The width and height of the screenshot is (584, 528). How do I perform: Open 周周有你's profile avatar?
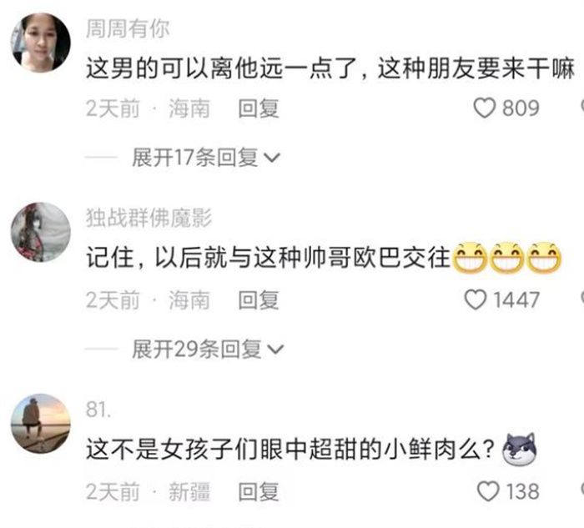click(41, 43)
